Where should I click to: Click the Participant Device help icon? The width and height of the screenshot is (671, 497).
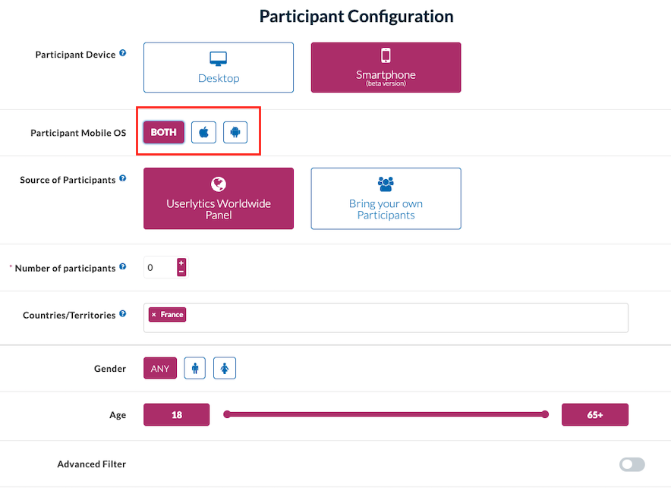coord(123,54)
